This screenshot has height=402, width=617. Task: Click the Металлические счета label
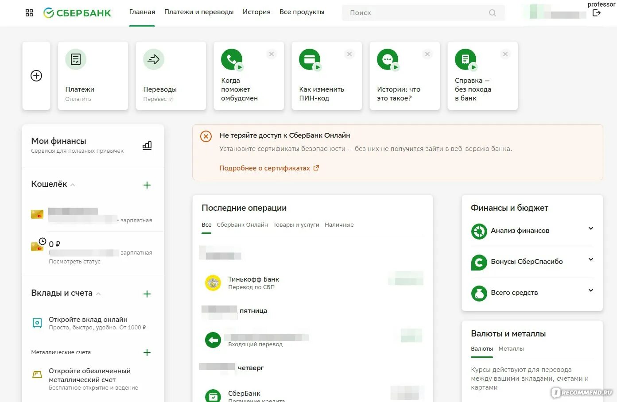[x=61, y=352]
